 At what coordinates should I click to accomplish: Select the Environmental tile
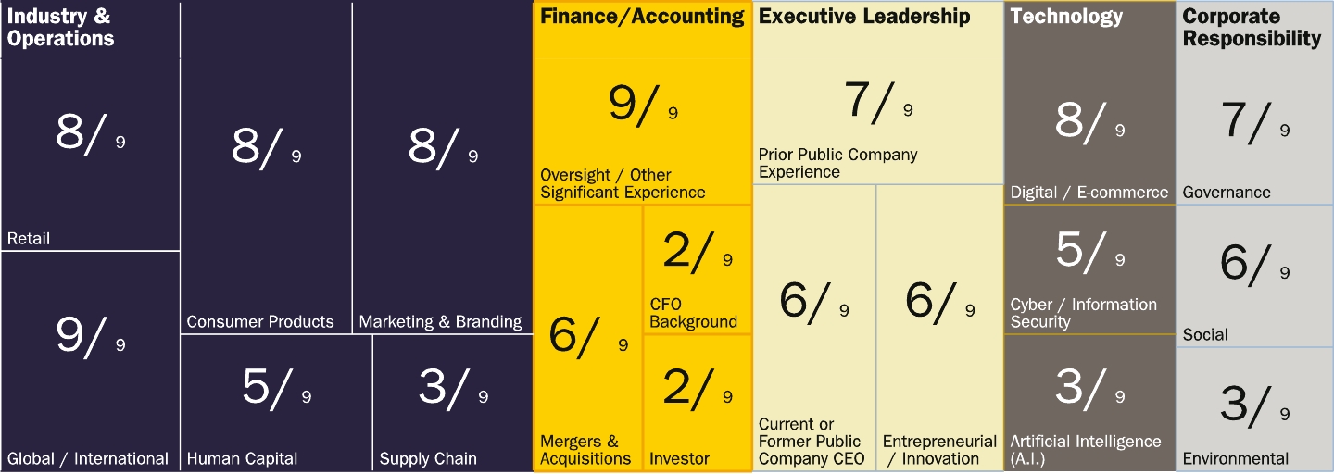tap(1254, 409)
